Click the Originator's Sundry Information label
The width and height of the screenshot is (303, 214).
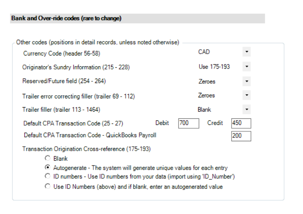76,68
